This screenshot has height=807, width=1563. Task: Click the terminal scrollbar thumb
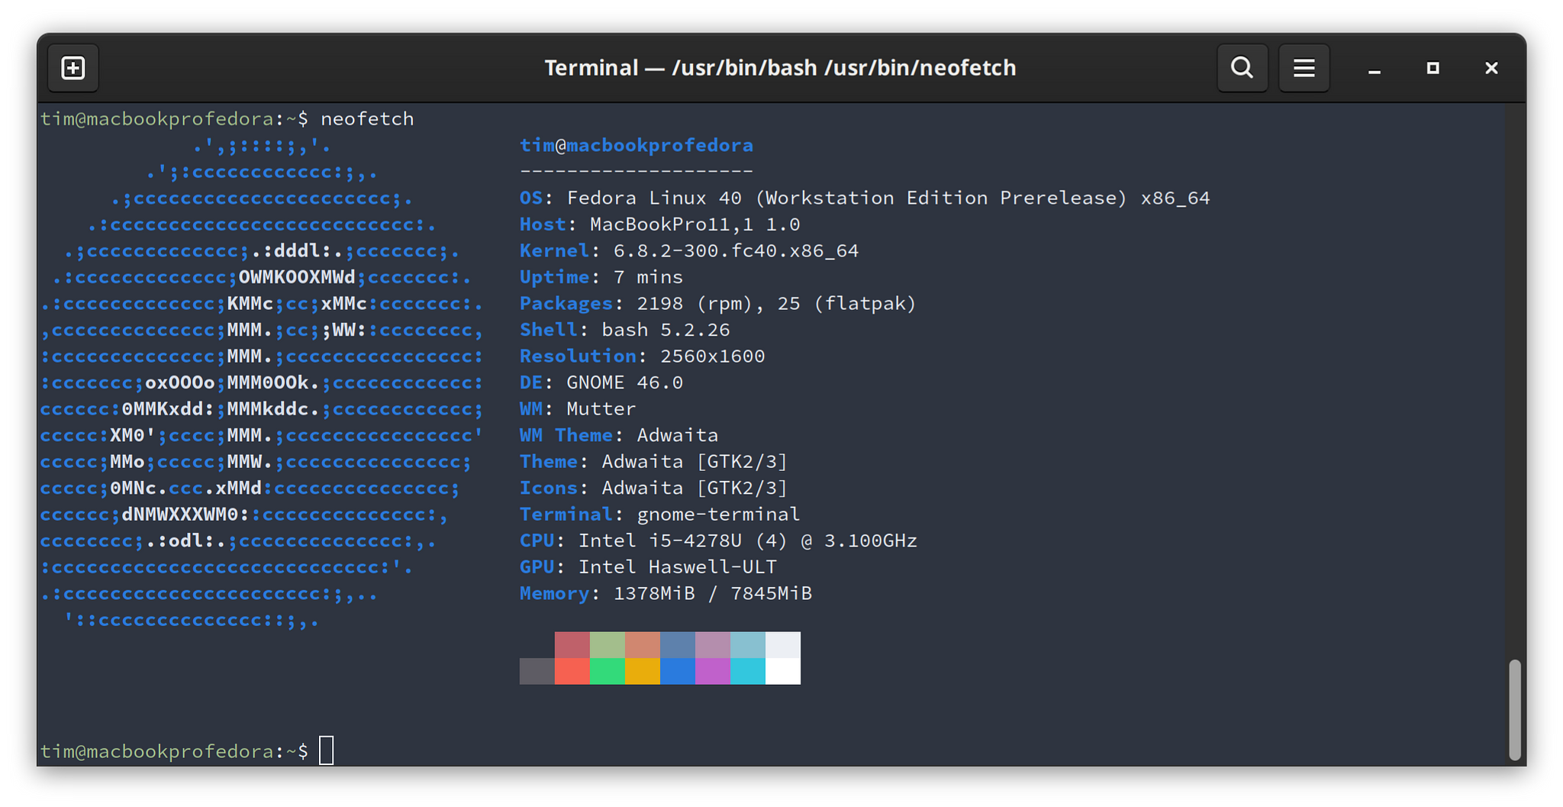[x=1514, y=710]
